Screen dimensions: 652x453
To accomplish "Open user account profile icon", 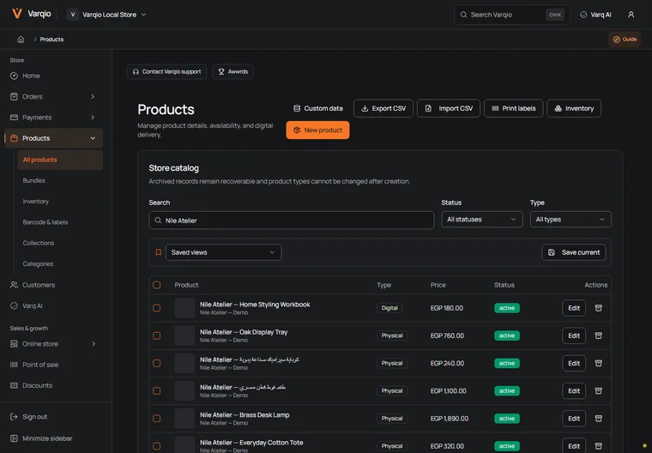I will (631, 15).
